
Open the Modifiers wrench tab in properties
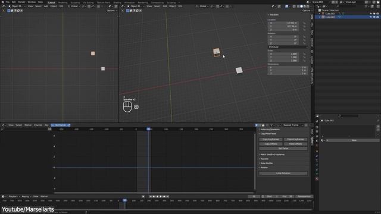pyautogui.click(x=317, y=156)
